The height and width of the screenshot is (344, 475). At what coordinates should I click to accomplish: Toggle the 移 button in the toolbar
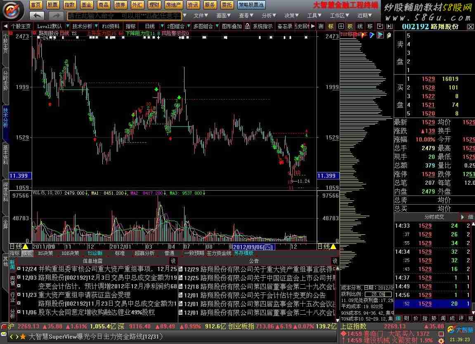370,26
